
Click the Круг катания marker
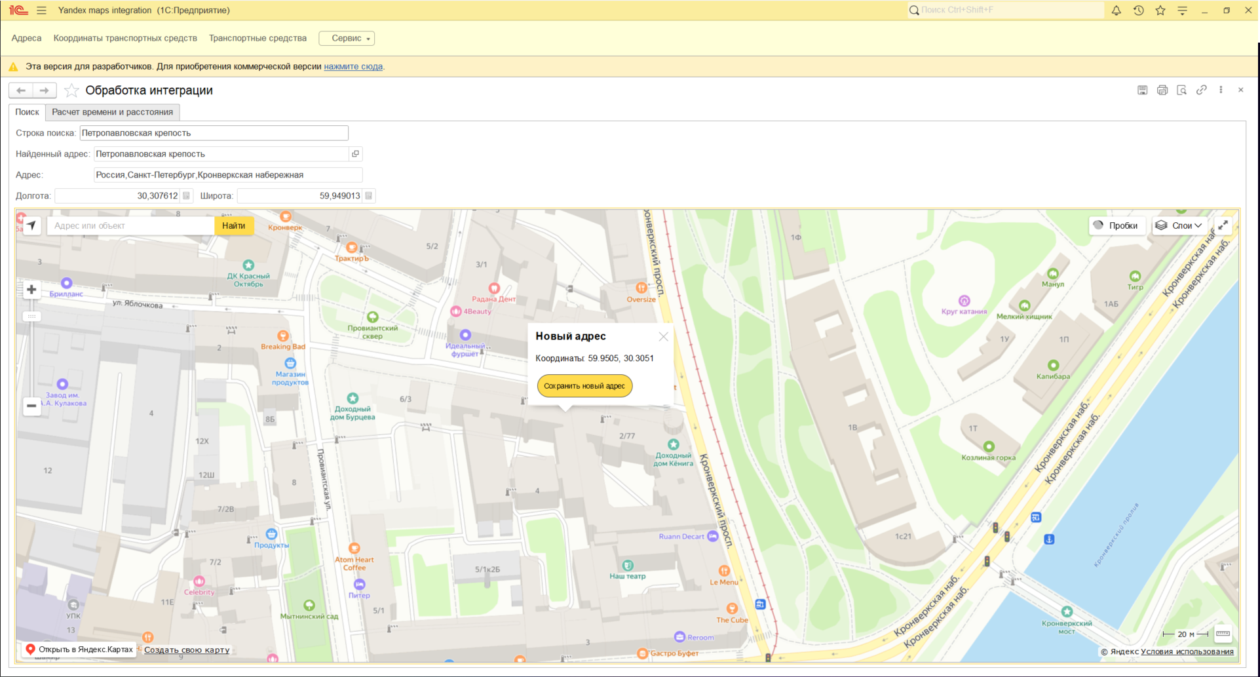pyautogui.click(x=964, y=300)
